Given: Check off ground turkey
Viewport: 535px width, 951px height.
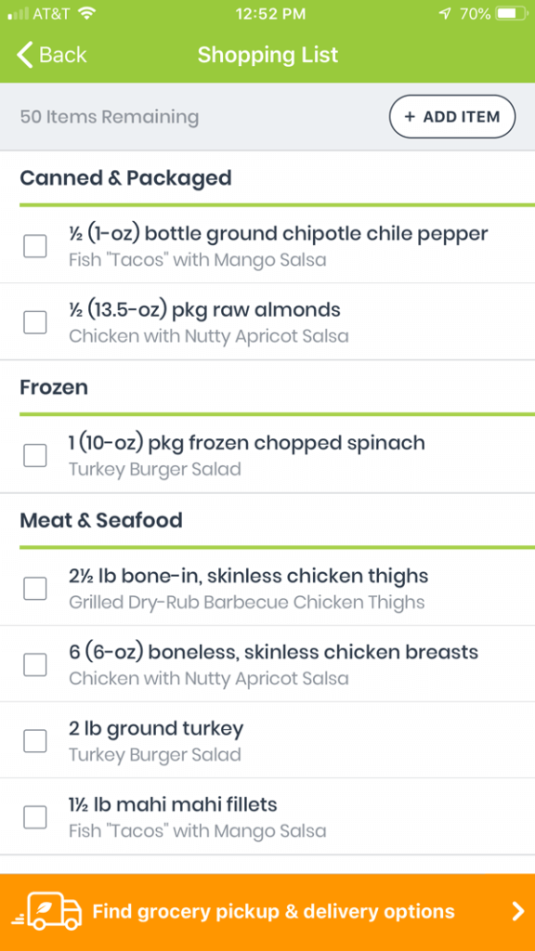Looking at the screenshot, I should tap(34, 740).
